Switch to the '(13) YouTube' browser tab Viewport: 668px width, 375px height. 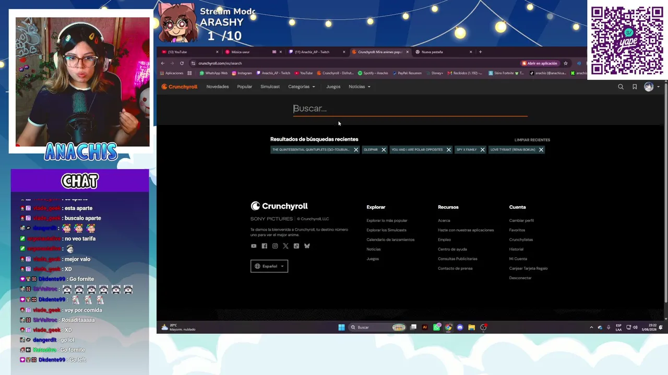[x=189, y=52]
